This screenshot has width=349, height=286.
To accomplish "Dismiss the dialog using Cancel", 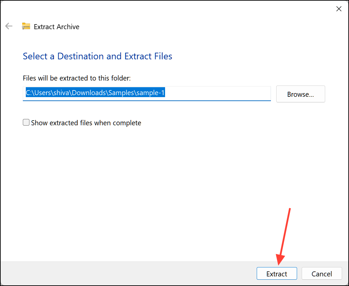I will click(x=321, y=273).
